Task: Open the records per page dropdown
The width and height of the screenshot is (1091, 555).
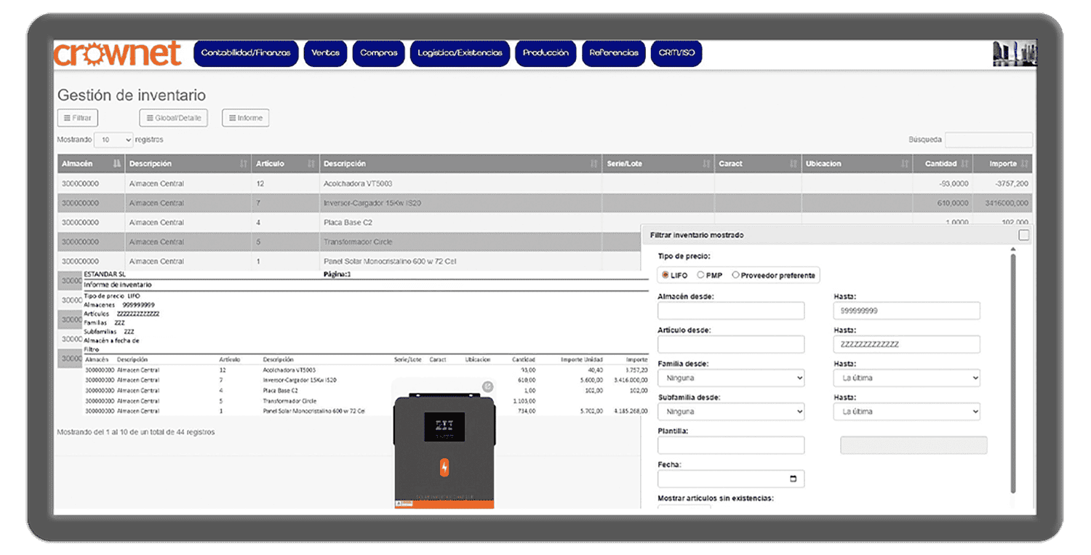Action: coord(113,140)
